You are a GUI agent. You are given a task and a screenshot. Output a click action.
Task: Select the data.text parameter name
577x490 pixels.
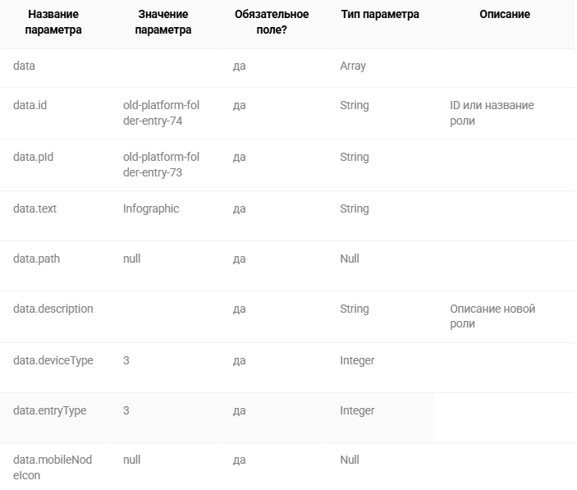point(35,208)
